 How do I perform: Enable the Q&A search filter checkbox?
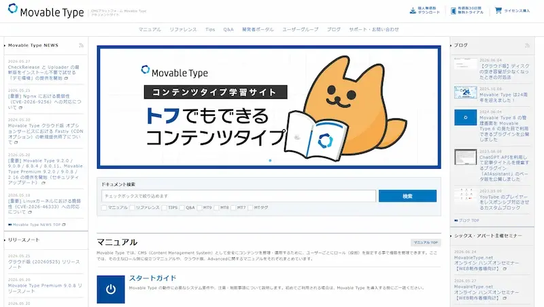(182, 208)
